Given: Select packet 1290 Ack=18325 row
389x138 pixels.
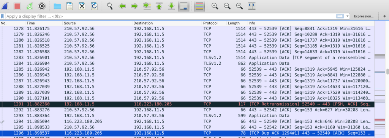Looking at the screenshot, I should (x=187, y=98).
